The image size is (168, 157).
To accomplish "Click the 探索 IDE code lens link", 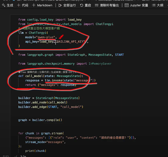I will point(67,72).
